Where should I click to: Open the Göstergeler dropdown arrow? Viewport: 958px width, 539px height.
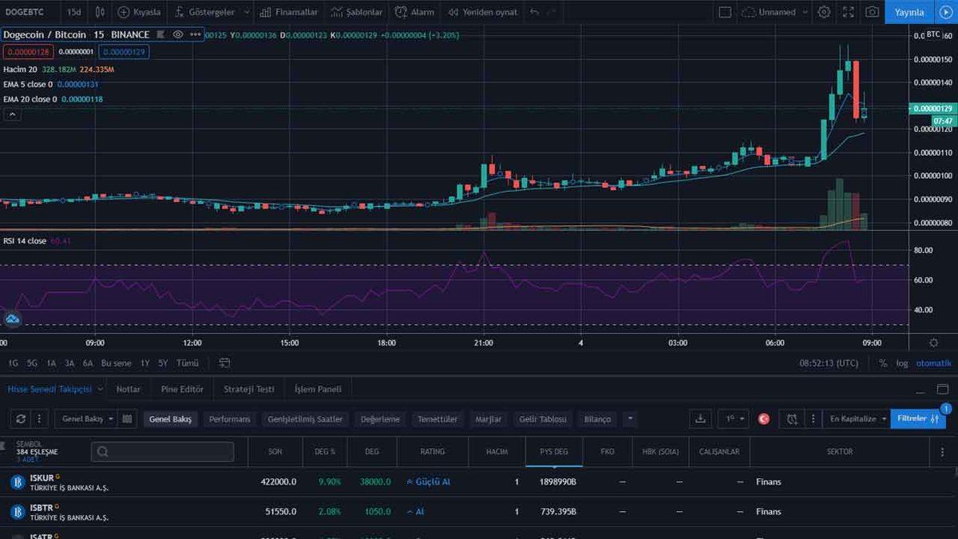[246, 12]
